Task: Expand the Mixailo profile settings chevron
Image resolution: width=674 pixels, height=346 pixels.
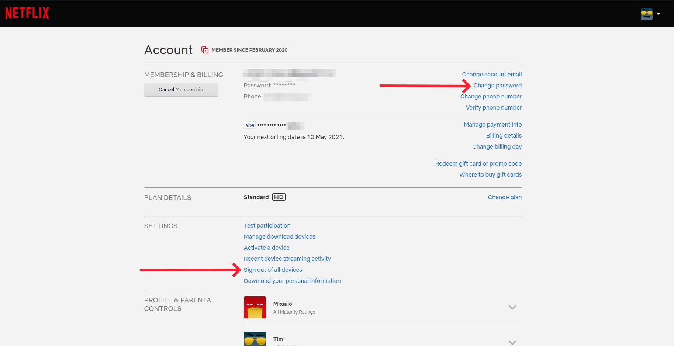Action: pyautogui.click(x=512, y=307)
